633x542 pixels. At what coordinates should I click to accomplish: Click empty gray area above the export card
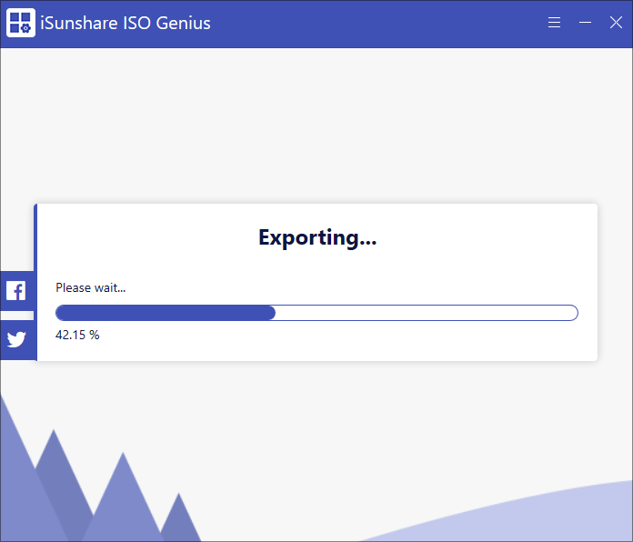coord(316,127)
